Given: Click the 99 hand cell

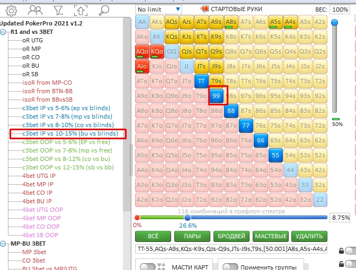Looking at the screenshot, I should (216, 96).
